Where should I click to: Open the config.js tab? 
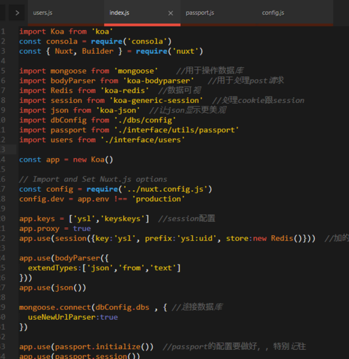273,13
